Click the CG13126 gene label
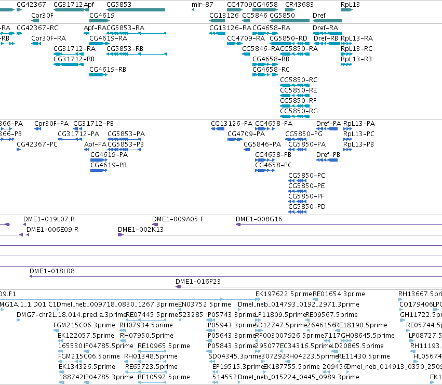Image resolution: width=442 pixels, height=385 pixels. (x=224, y=15)
